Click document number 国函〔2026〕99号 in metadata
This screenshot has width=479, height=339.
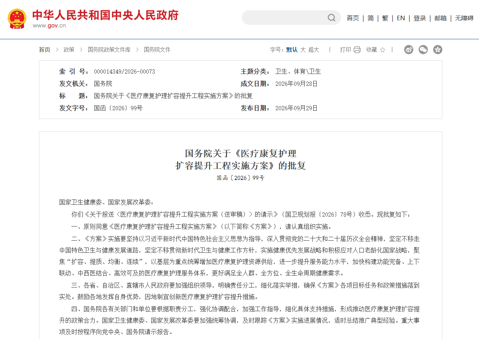118,108
